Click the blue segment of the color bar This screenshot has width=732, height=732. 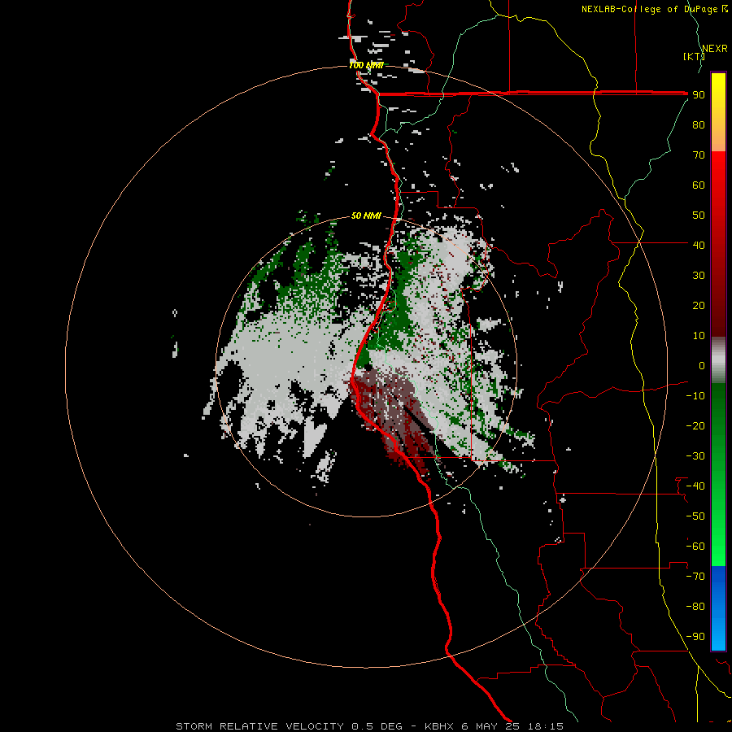pyautogui.click(x=718, y=608)
